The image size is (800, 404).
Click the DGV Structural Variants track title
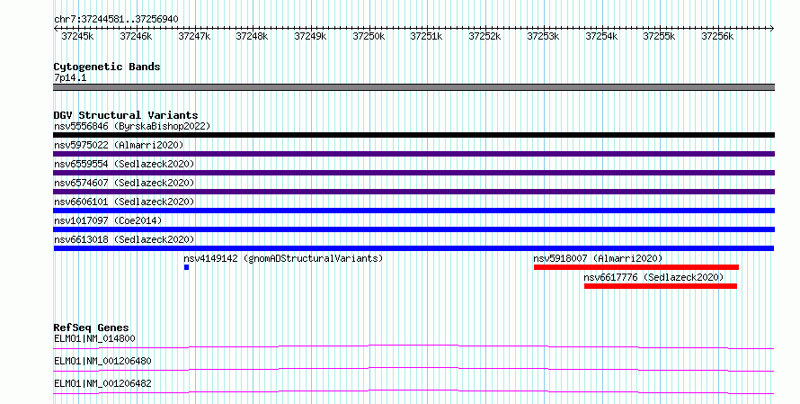click(126, 115)
